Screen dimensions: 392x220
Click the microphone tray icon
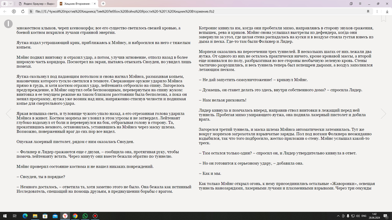[x=348, y=216]
